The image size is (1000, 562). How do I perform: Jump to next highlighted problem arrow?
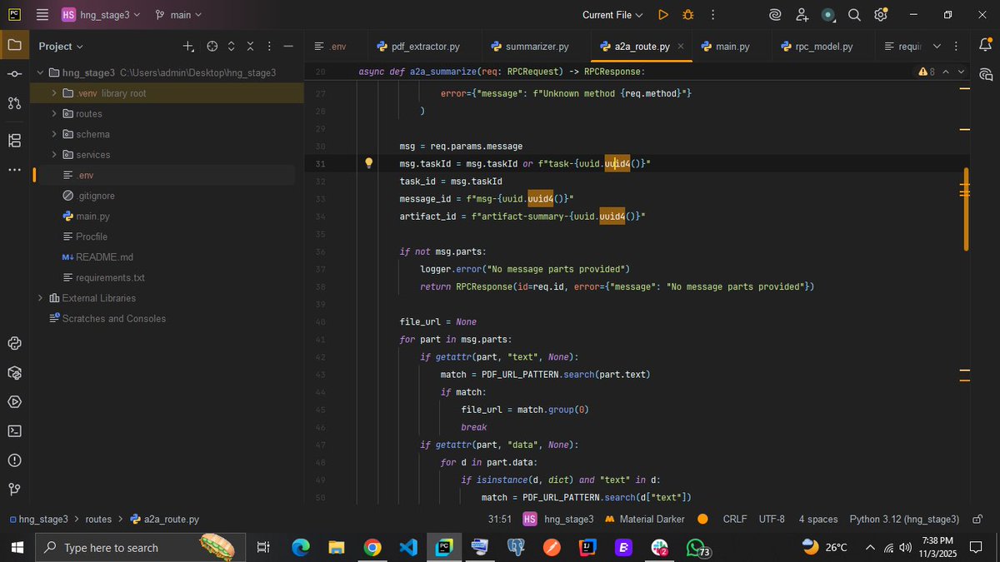(961, 72)
